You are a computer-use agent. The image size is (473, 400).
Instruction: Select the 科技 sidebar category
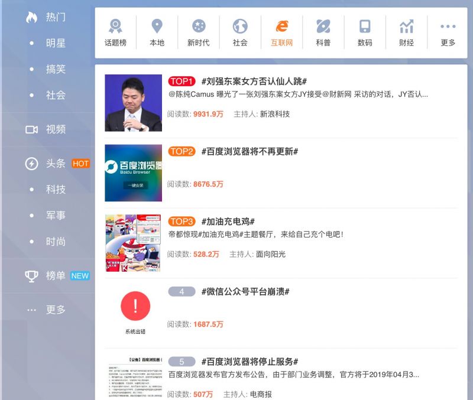[56, 190]
